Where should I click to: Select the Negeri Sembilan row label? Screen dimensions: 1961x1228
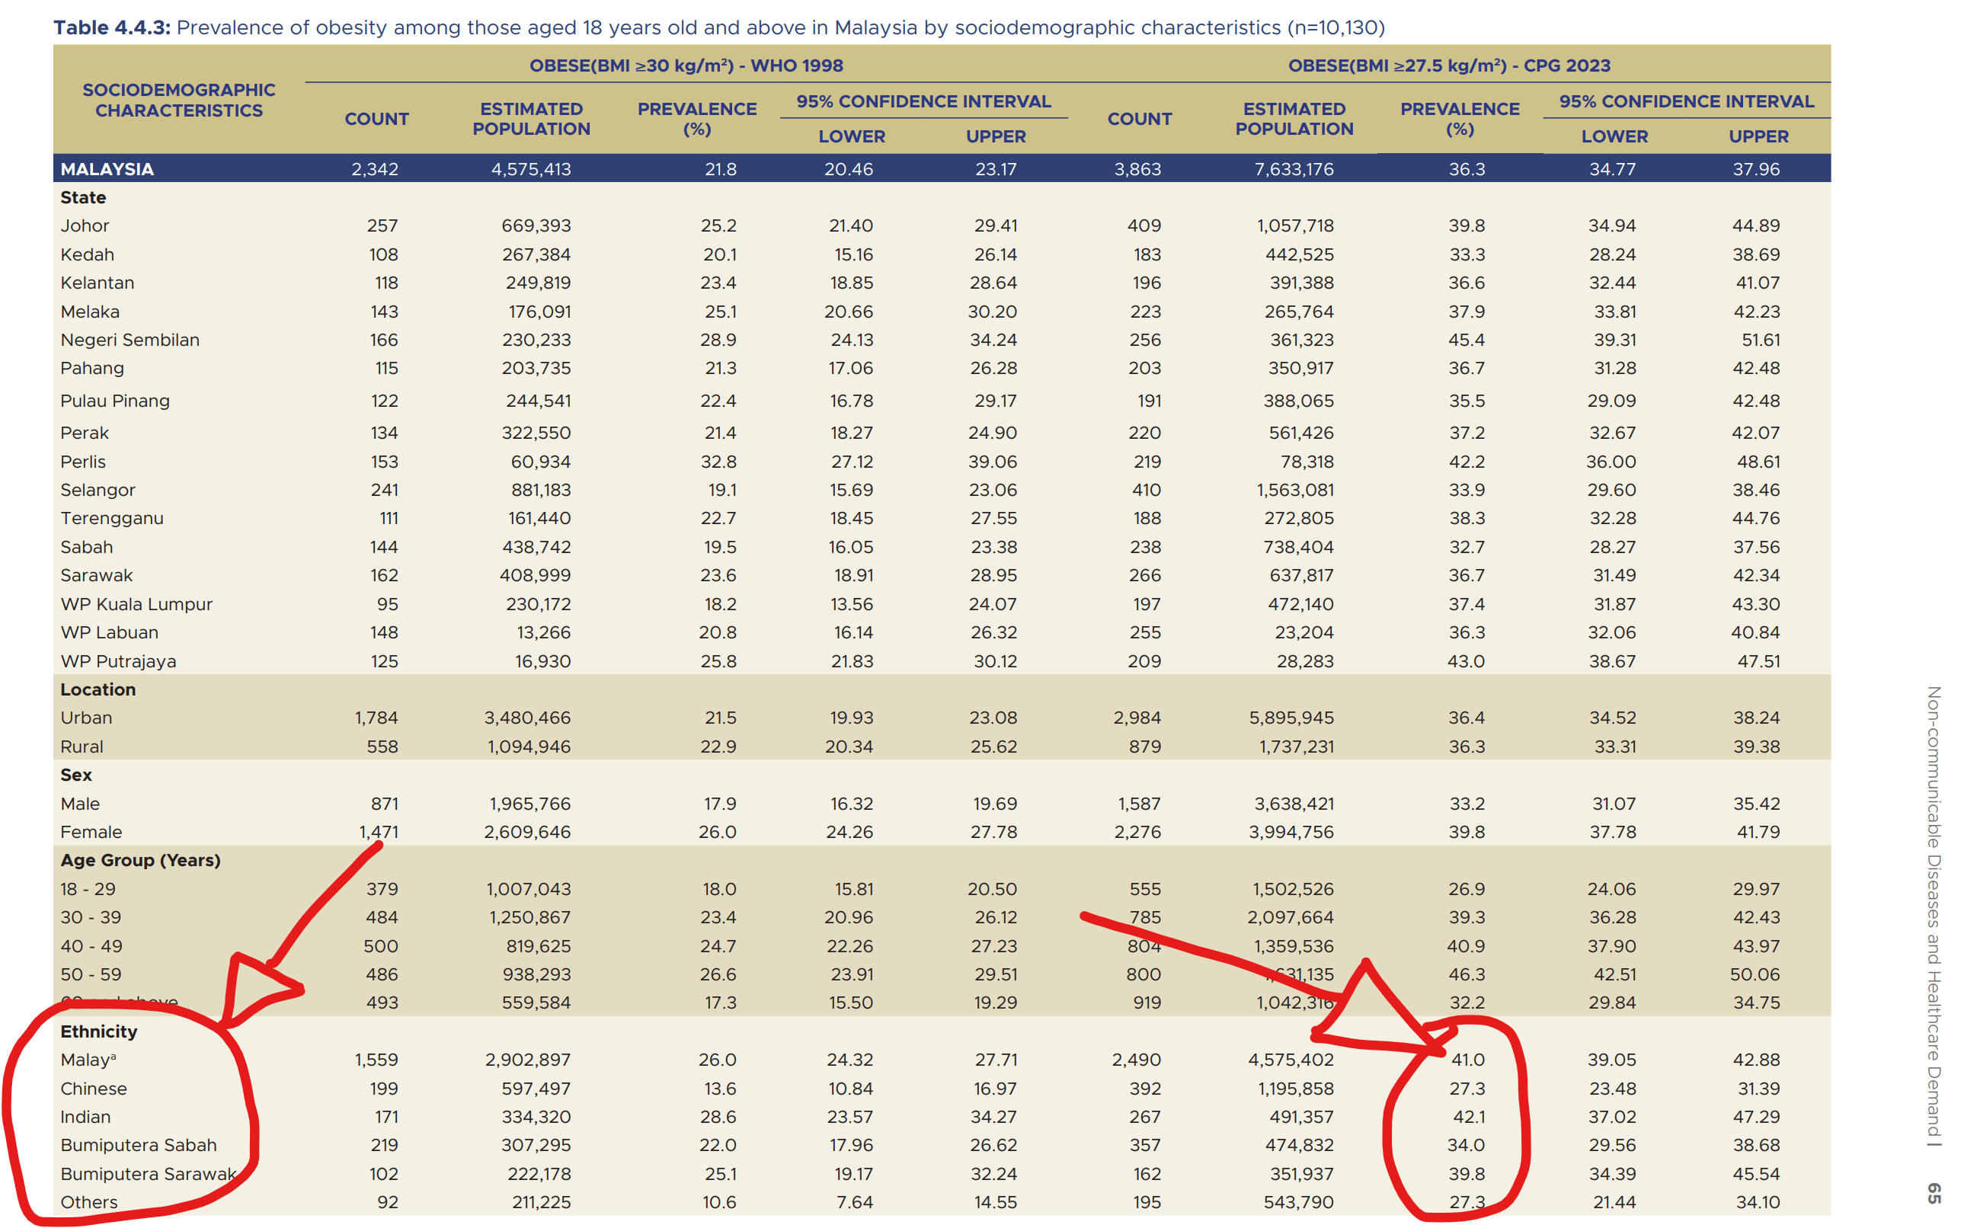click(130, 341)
